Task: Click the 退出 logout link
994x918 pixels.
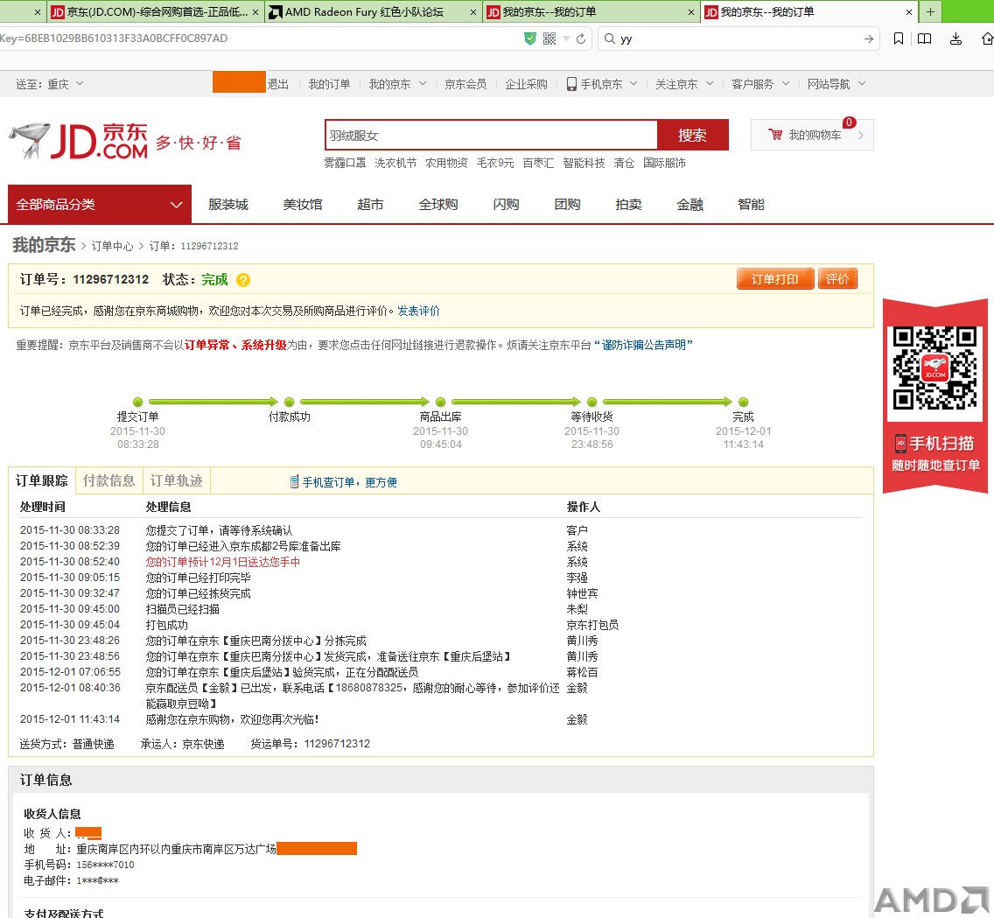Action: [277, 84]
